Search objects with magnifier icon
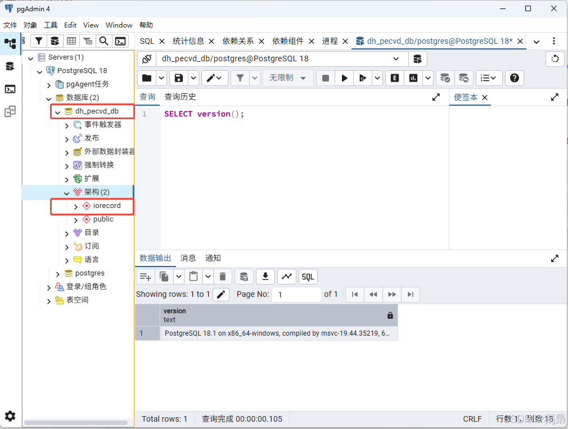Screen dimensions: 568x429 [x=104, y=41]
